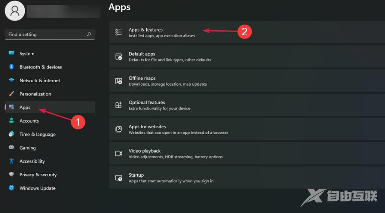Select the Personalization category
This screenshot has width=385, height=213.
[50, 94]
